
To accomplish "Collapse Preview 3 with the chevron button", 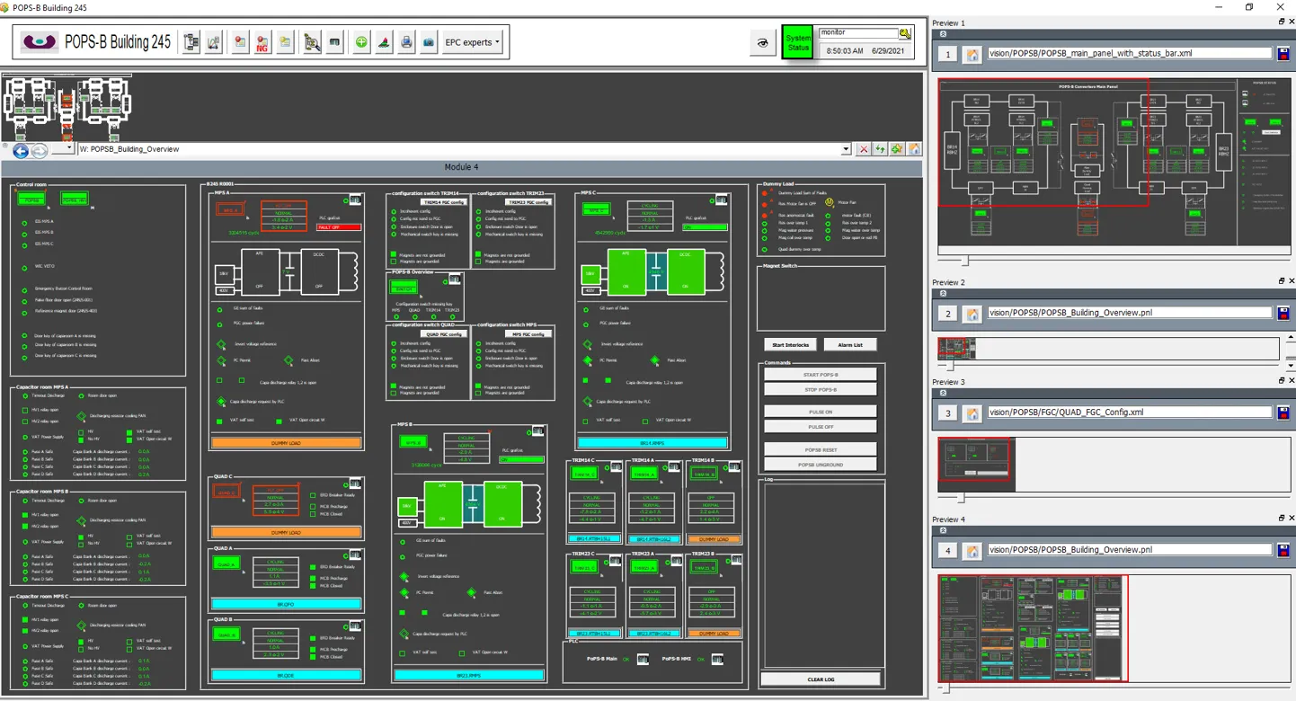I will (x=943, y=394).
